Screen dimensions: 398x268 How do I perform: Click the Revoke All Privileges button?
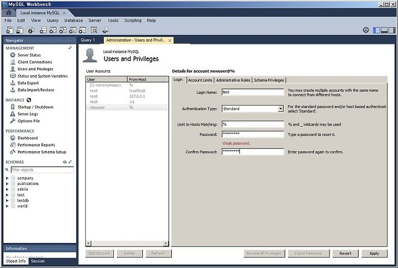point(264,253)
